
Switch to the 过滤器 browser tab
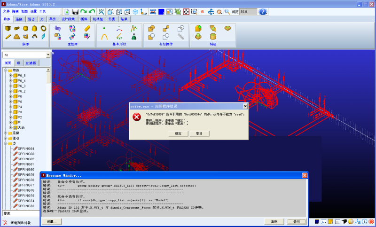31,63
